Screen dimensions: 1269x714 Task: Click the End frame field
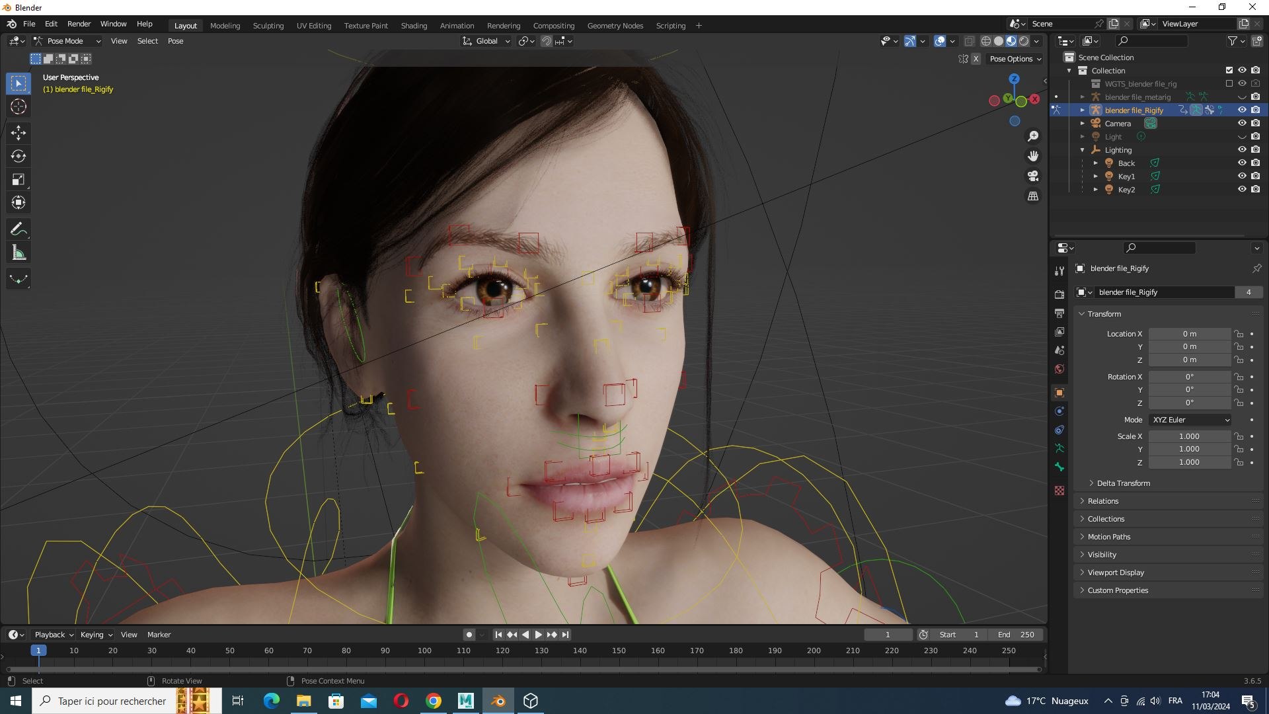pos(1016,635)
